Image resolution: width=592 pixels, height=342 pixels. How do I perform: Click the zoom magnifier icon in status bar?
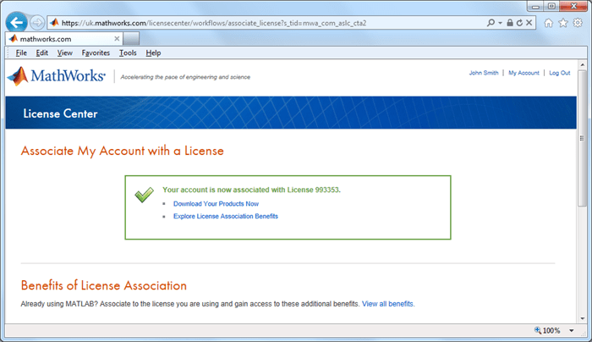pos(538,330)
